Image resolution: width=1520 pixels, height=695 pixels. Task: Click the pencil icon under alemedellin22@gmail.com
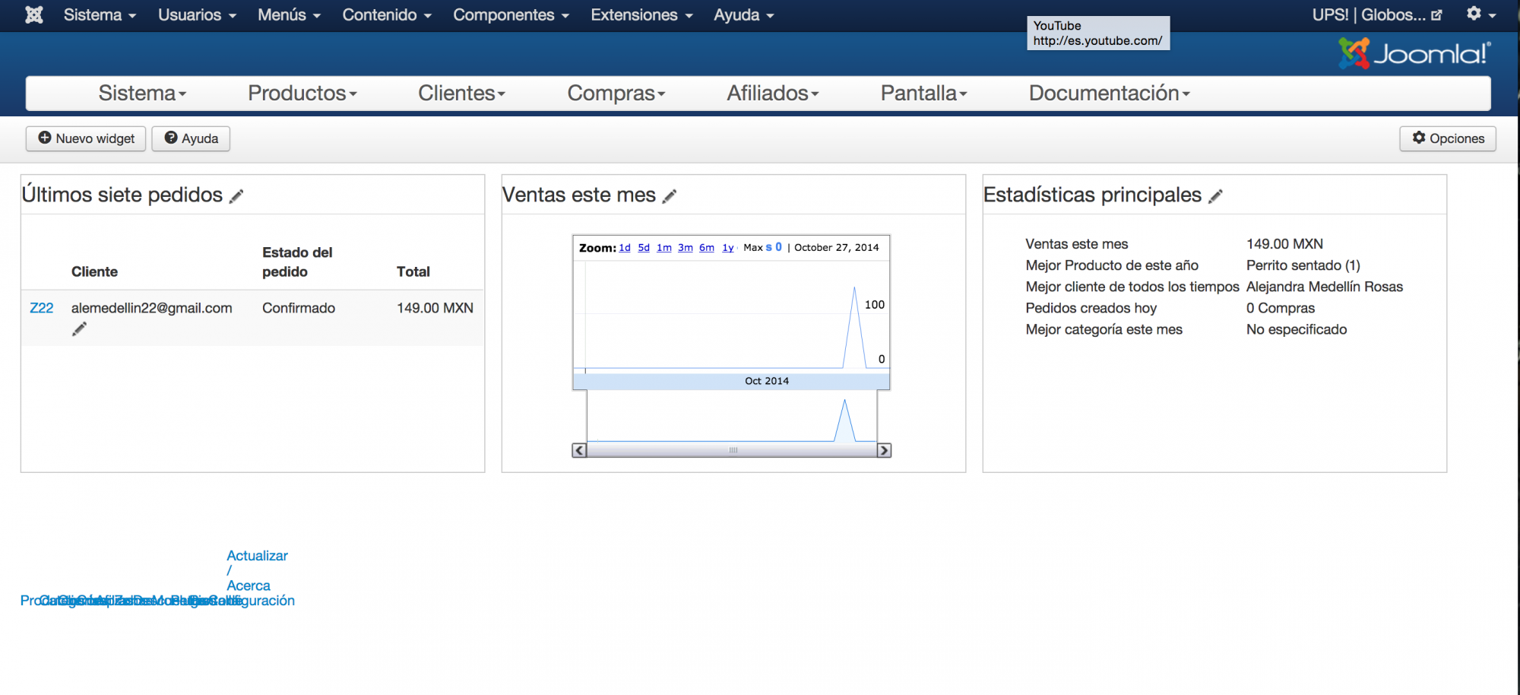click(79, 328)
